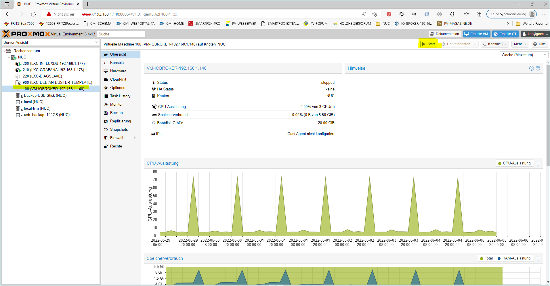Viewport: 550px width, 286px height.
Task: Open the Herunterfahren dropdown arrow
Action: tap(475, 44)
